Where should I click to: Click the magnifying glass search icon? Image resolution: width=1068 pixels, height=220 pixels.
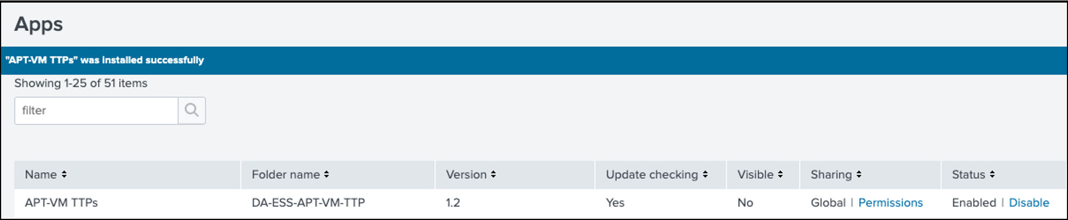(192, 111)
